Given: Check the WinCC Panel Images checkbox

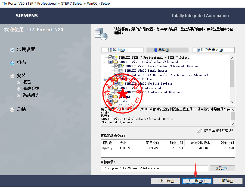Looking at the screenshot, I should [116, 71].
